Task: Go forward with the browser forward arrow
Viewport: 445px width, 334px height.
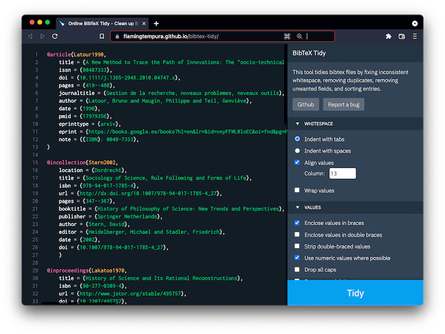Action: 42,36
